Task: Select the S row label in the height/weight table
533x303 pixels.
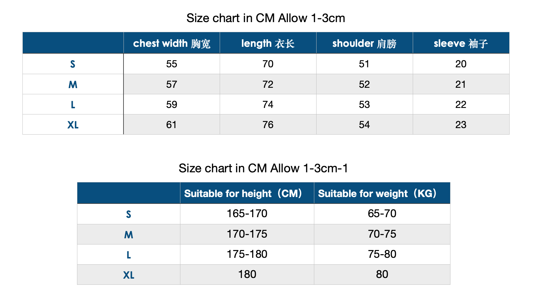Action: [128, 214]
